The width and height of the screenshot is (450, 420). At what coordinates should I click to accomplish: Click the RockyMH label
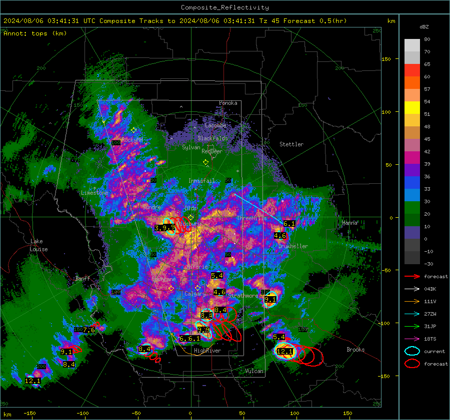pyautogui.click(x=132, y=140)
